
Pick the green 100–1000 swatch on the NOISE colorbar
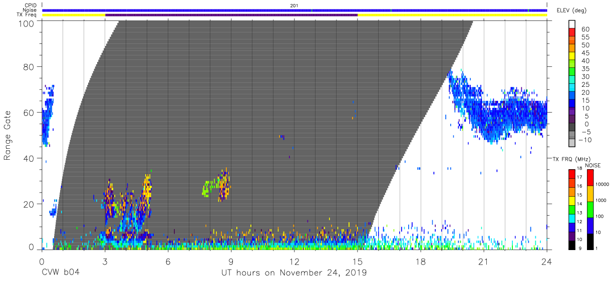(589, 209)
